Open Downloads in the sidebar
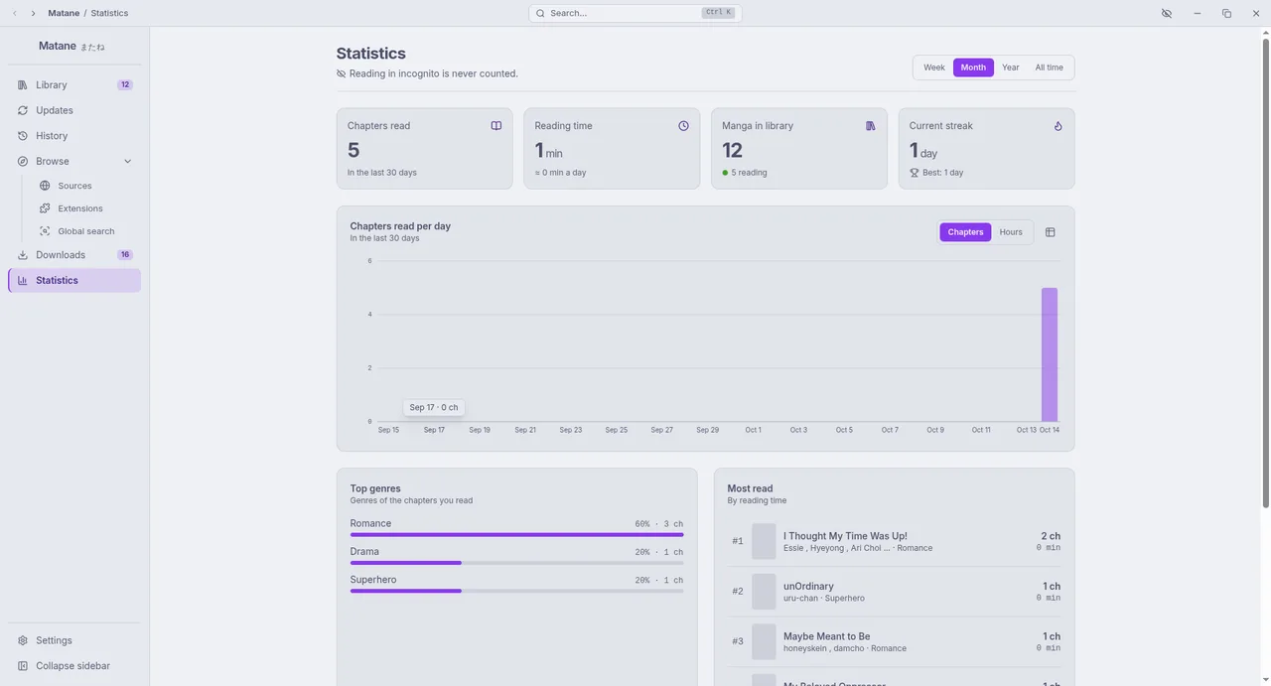The height and width of the screenshot is (686, 1271). pyautogui.click(x=74, y=255)
